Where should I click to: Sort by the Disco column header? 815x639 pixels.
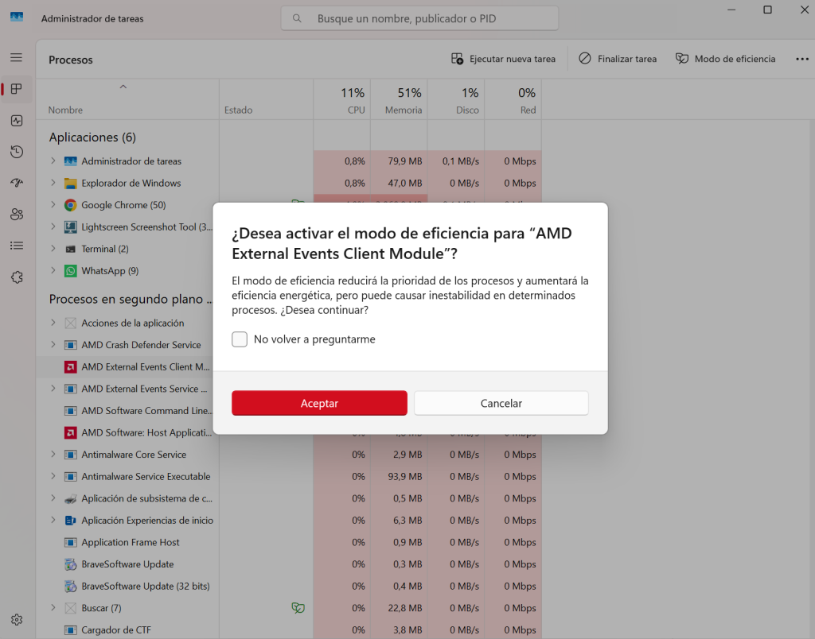(x=456, y=99)
